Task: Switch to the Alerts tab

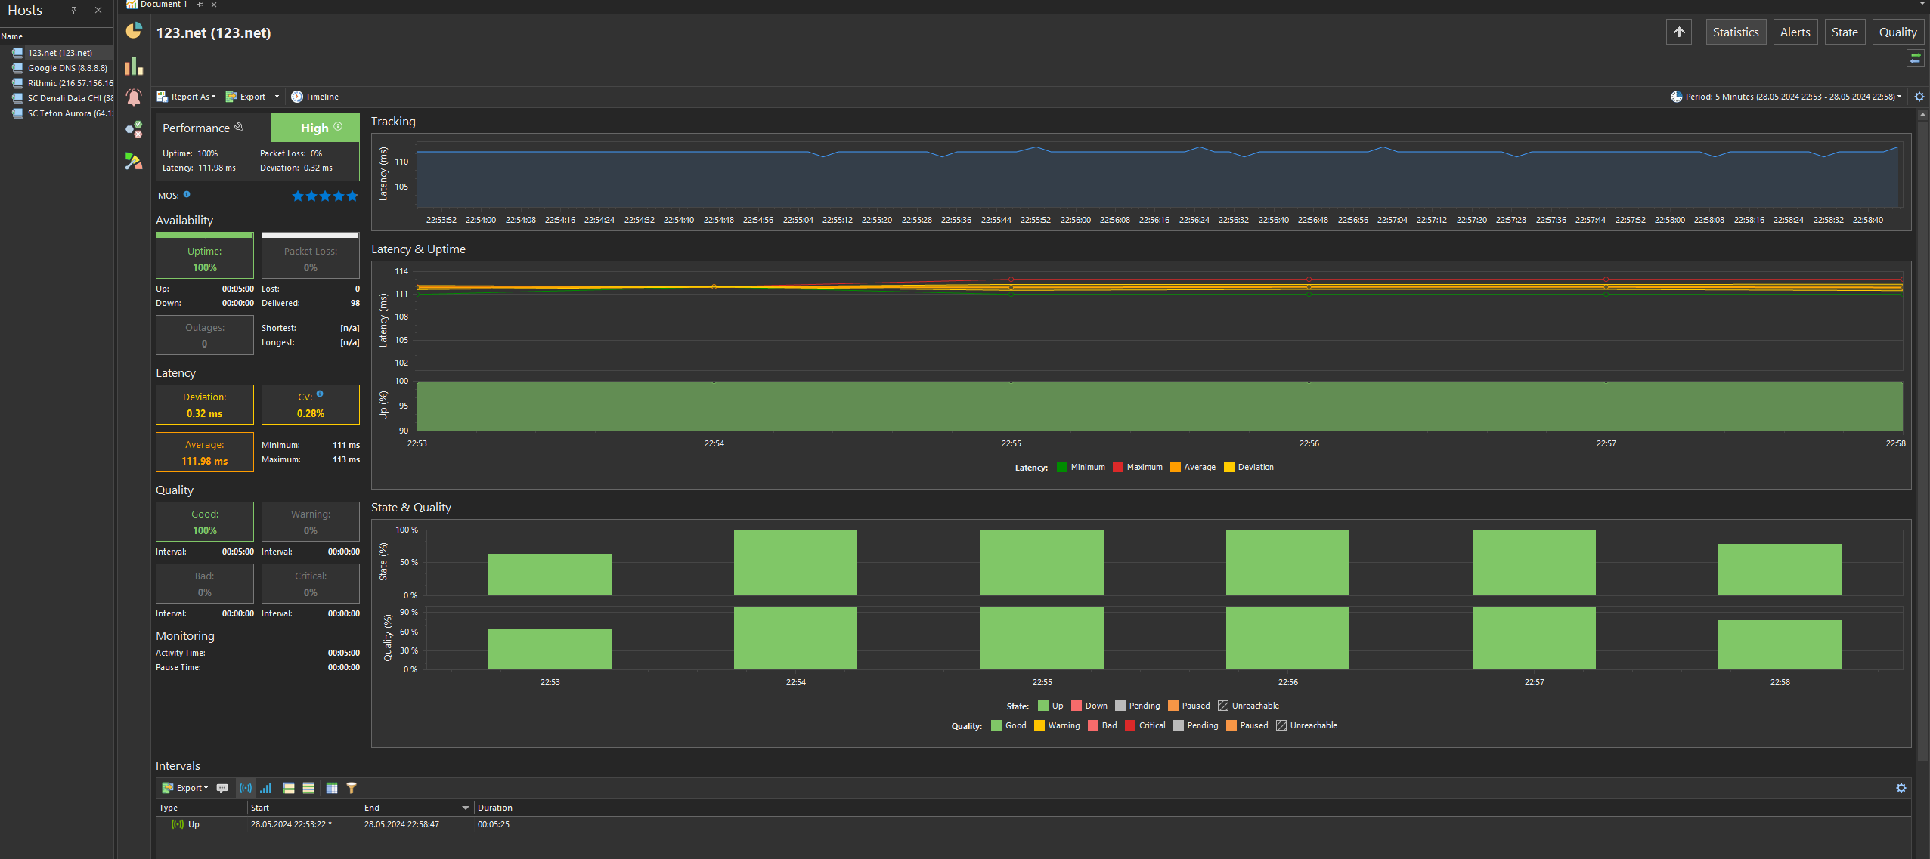Action: click(x=1795, y=32)
